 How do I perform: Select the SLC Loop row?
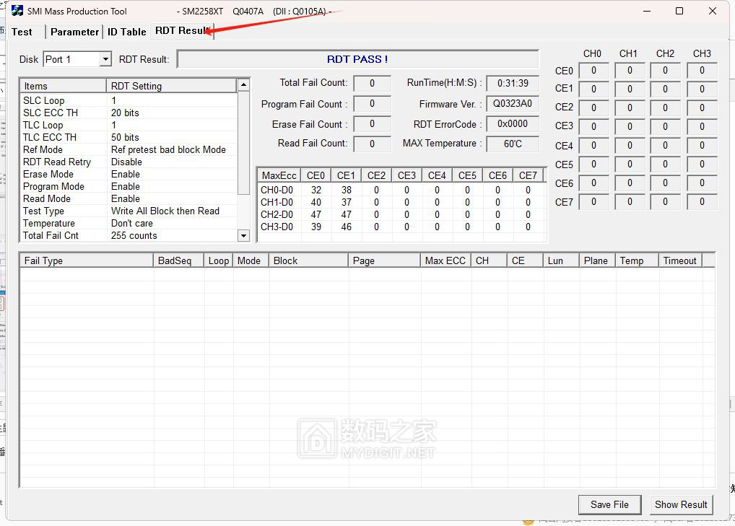129,100
